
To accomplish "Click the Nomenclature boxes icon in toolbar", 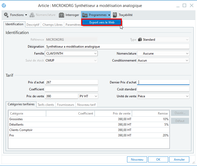I will coord(32,15).
